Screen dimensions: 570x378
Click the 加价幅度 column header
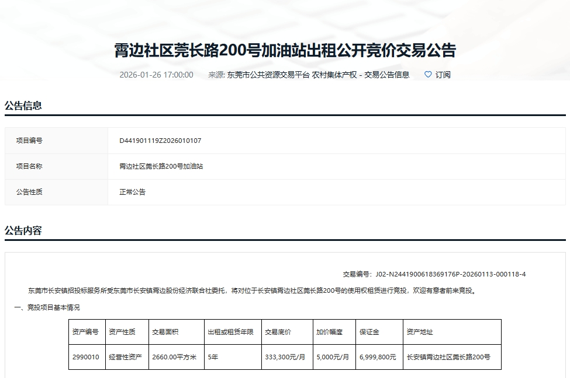pyautogui.click(x=331, y=332)
